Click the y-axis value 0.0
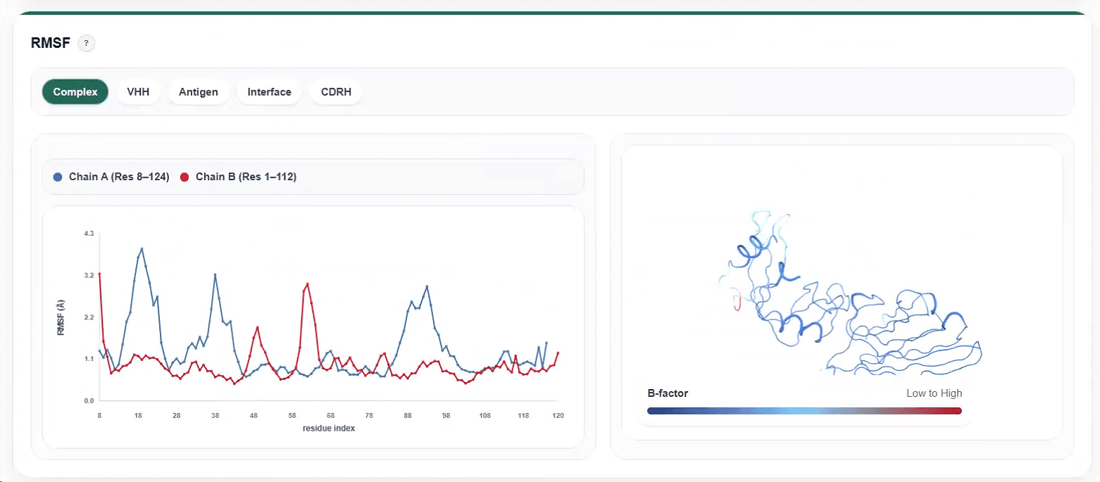The height and width of the screenshot is (482, 1100). click(89, 401)
